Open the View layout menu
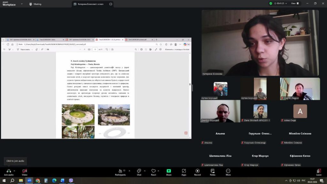 click(295, 4)
